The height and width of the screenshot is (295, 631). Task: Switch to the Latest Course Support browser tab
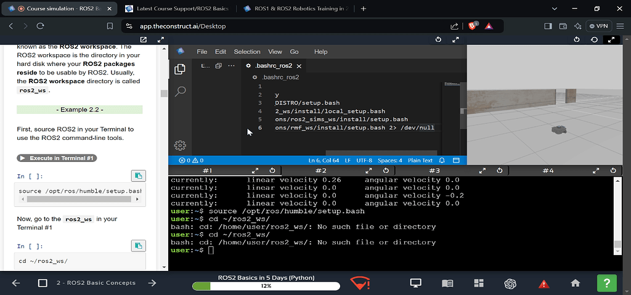[x=177, y=9]
